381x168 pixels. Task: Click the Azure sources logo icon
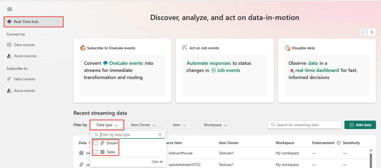(9, 56)
